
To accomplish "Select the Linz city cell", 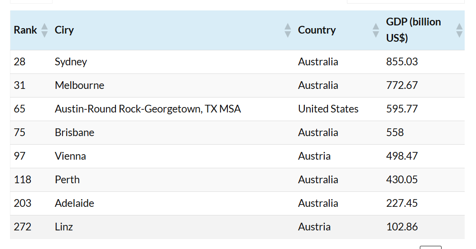I will click(64, 227).
